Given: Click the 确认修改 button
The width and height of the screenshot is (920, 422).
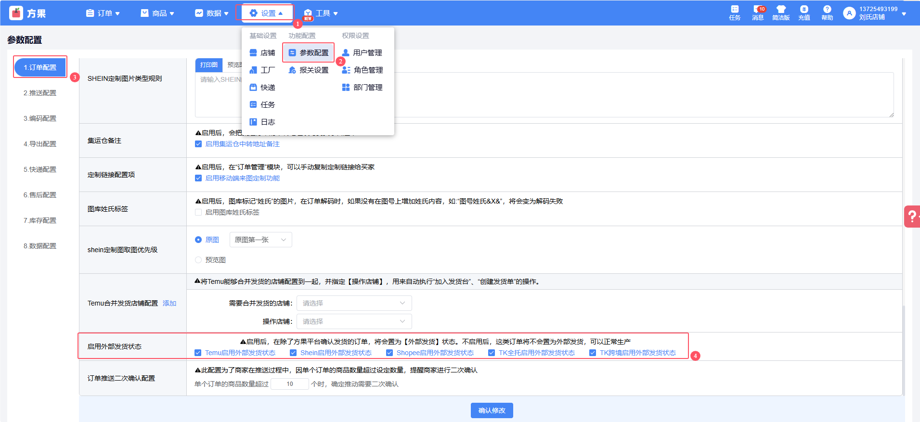Looking at the screenshot, I should 492,410.
